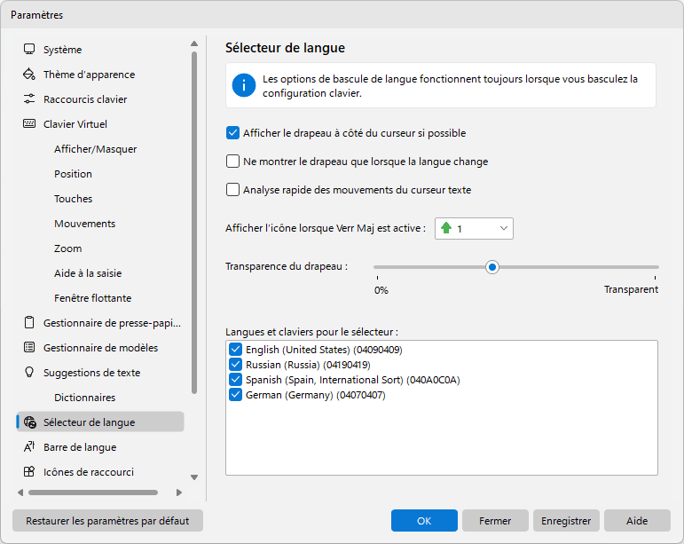Screen dimensions: 684x544
Task: Disable showing the flag next to cursor
Action: [x=232, y=132]
